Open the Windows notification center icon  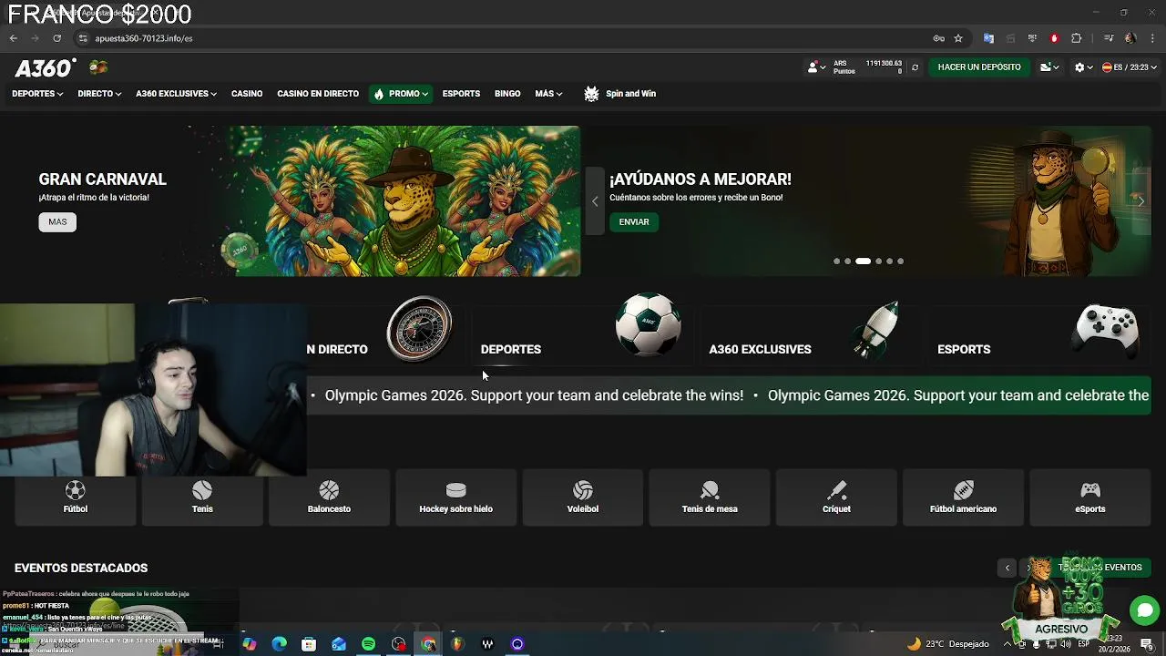[x=1147, y=644]
